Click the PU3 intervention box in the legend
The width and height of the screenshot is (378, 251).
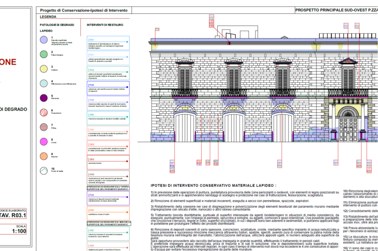coord(108,73)
